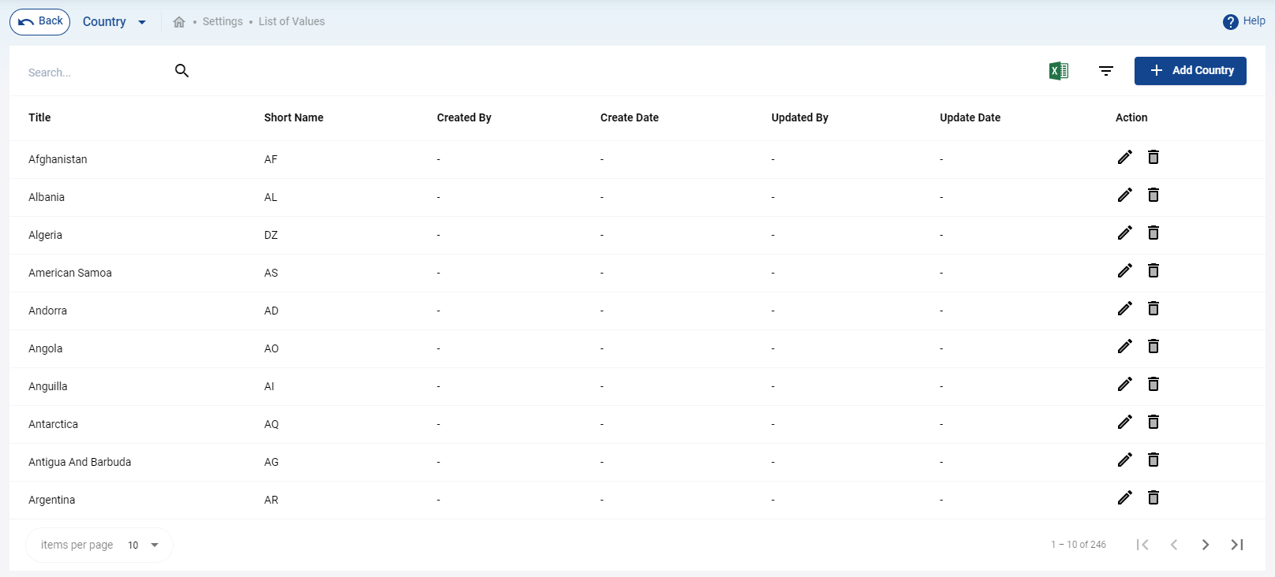The height and width of the screenshot is (577, 1275).
Task: Delete Antigua And Barbuda entry
Action: coord(1153,460)
